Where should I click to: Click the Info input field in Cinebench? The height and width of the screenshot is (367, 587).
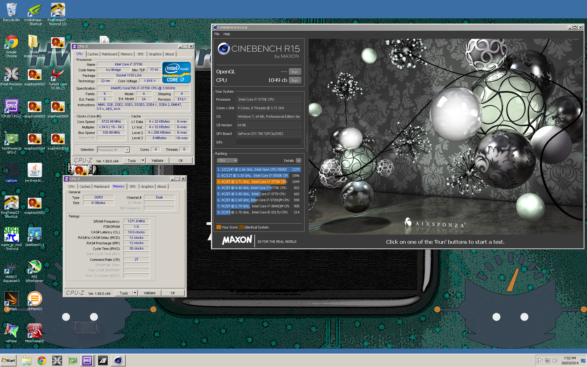(x=268, y=142)
